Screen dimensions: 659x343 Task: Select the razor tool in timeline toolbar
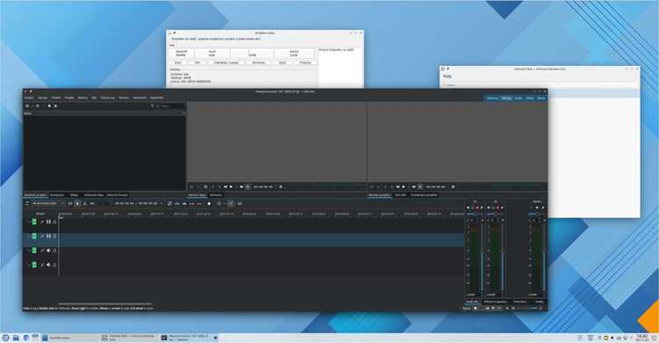85,204
